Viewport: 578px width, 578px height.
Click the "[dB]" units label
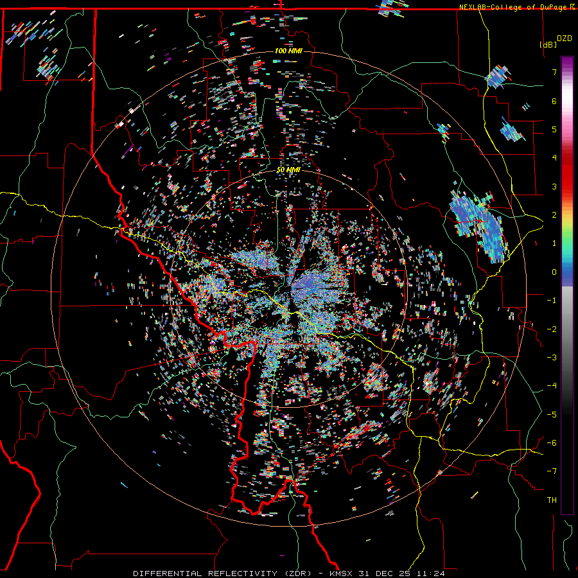(x=548, y=44)
